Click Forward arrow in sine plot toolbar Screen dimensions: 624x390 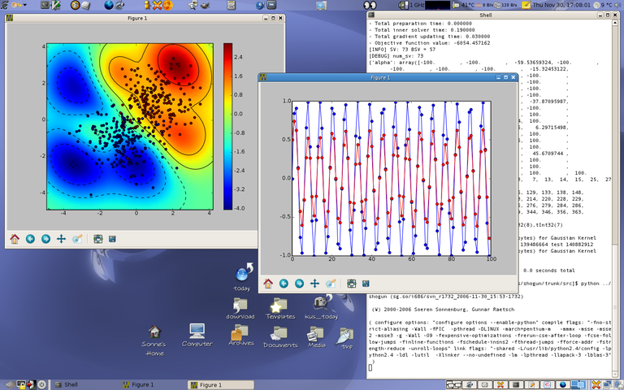pyautogui.click(x=300, y=284)
